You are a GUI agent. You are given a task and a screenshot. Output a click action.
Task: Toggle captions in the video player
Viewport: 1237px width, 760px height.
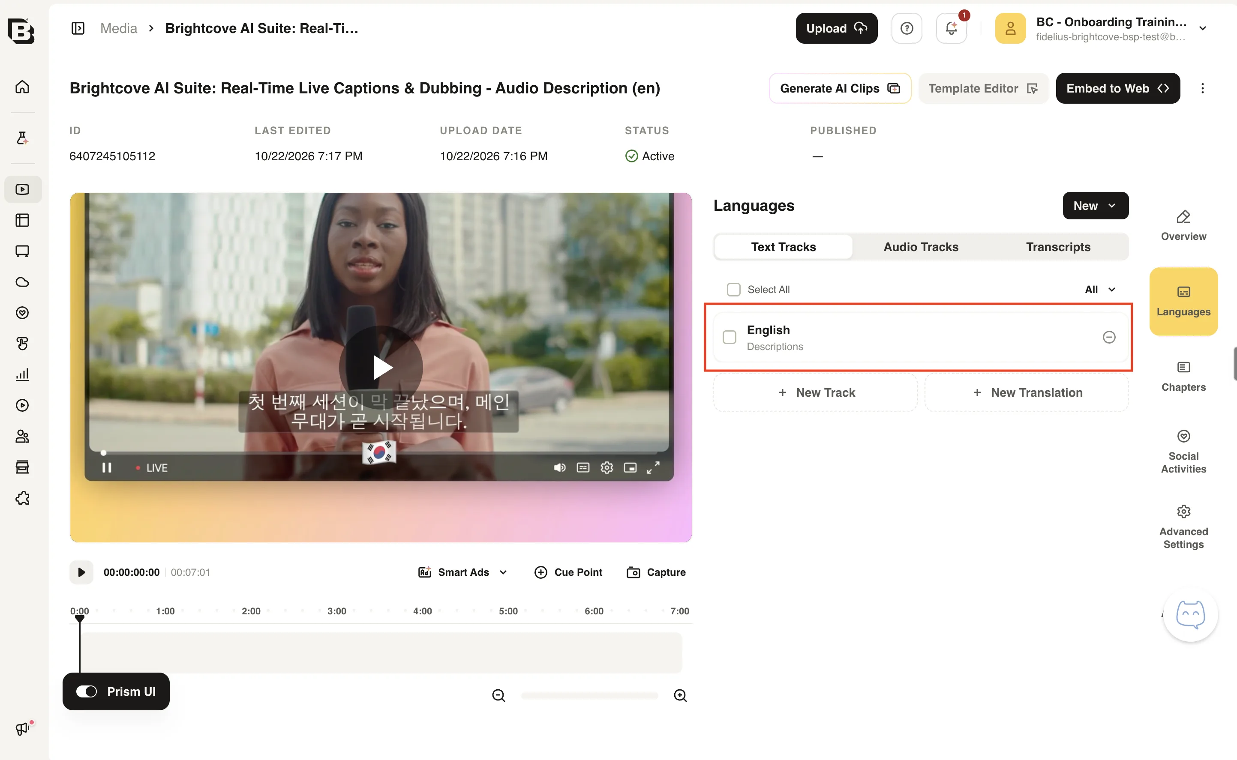point(583,468)
